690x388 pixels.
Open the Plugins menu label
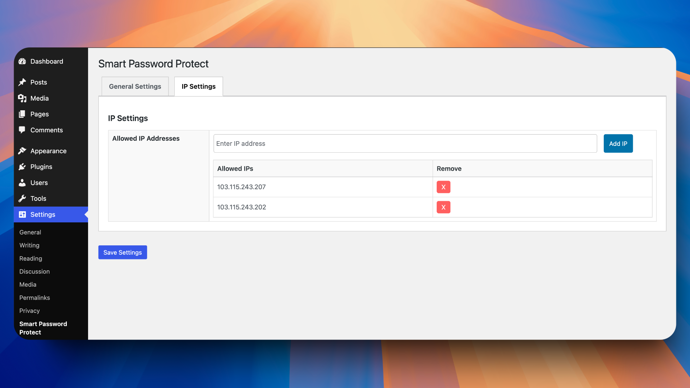coord(41,167)
